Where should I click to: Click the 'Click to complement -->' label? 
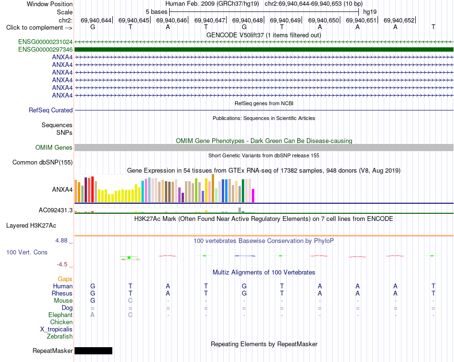(39, 28)
